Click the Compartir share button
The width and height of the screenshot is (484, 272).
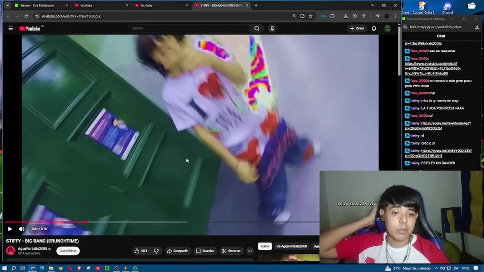178,251
